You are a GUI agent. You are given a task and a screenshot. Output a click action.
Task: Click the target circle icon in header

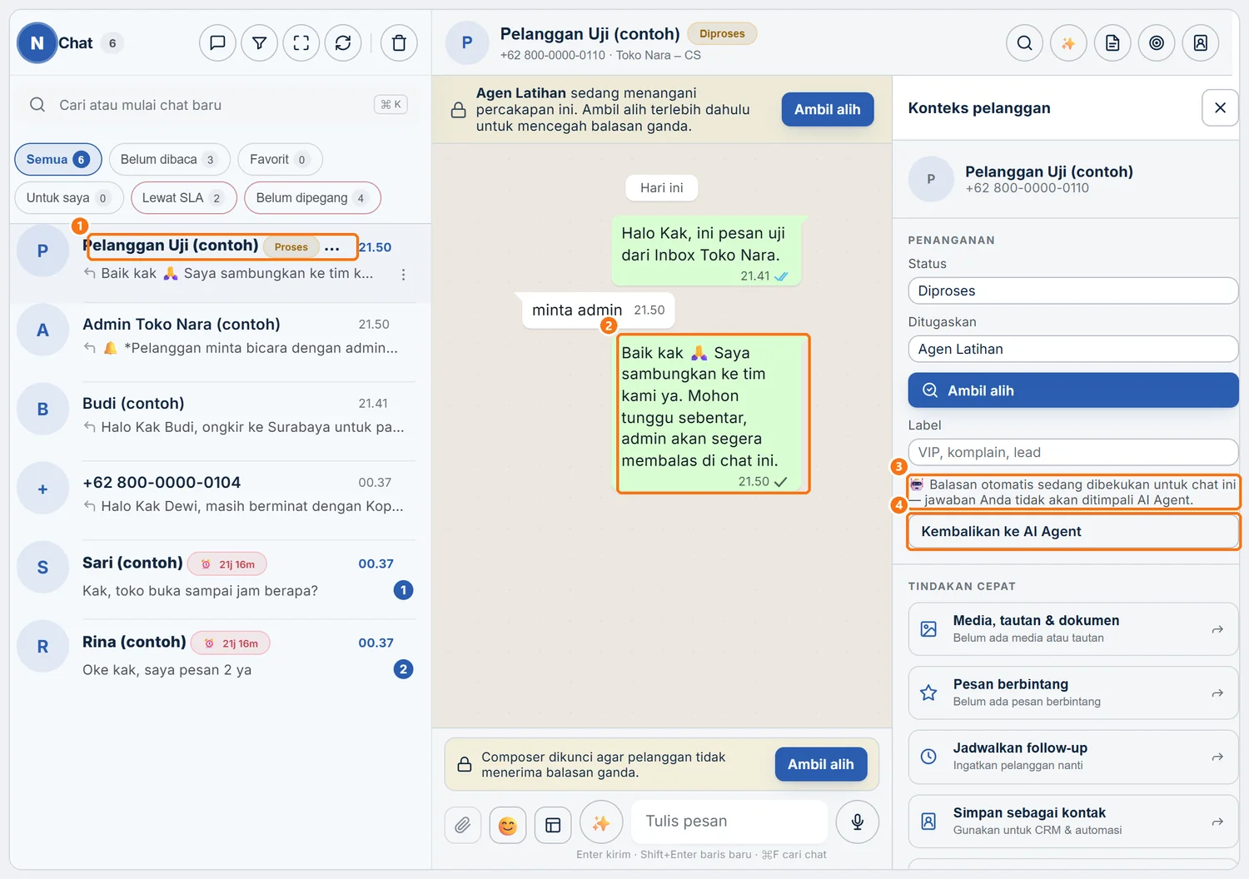(1157, 43)
